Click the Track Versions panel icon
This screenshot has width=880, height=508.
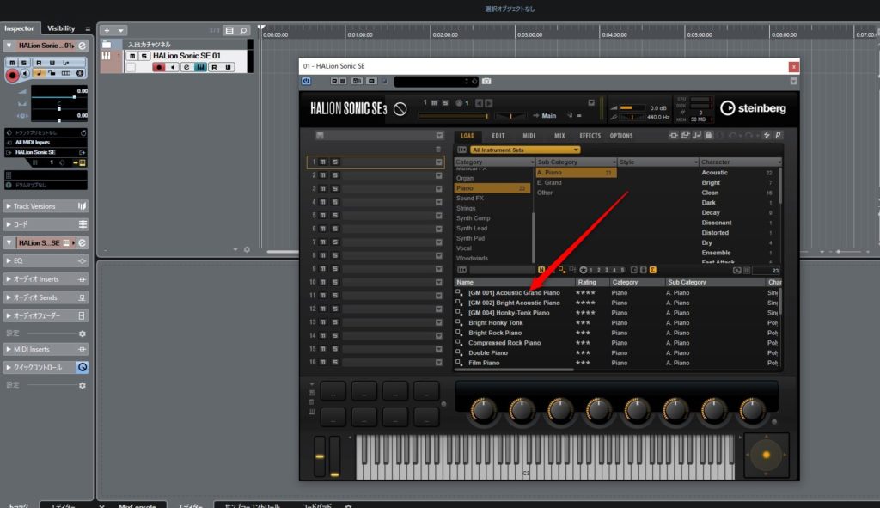pos(82,206)
